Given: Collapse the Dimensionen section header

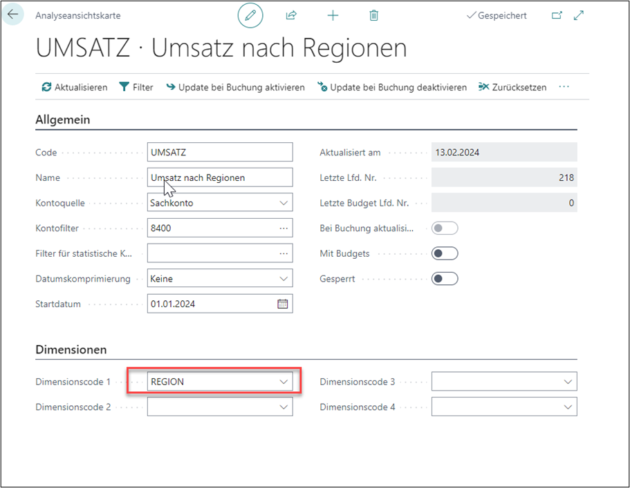Looking at the screenshot, I should pyautogui.click(x=71, y=350).
